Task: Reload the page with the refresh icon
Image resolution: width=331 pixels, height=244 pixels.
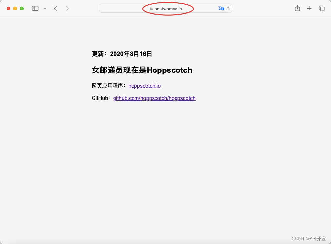Action: coord(228,9)
